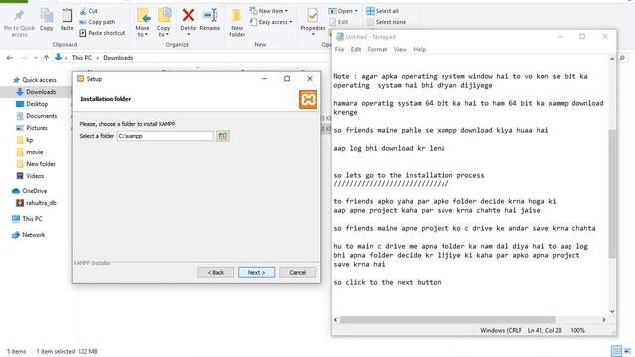Screen dimensions: 635x357
Task: Cancel the XAMPP installation
Action: coord(297,272)
